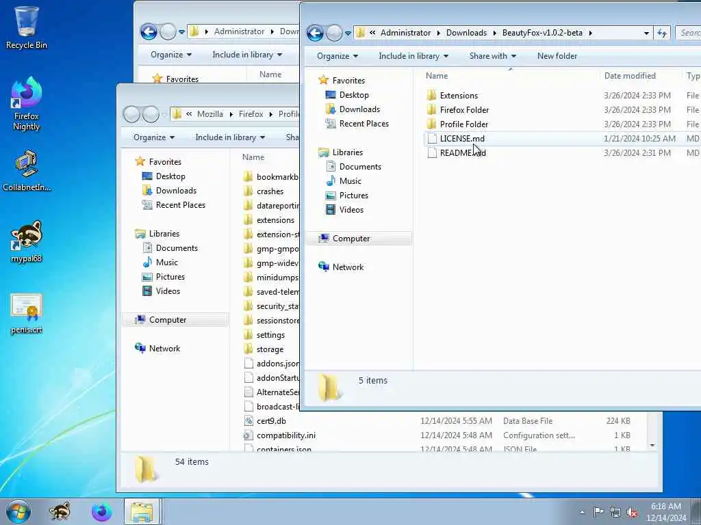Viewport: 701px width, 525px height.
Task: Open the Recycle Bin desktop icon
Action: [27, 27]
